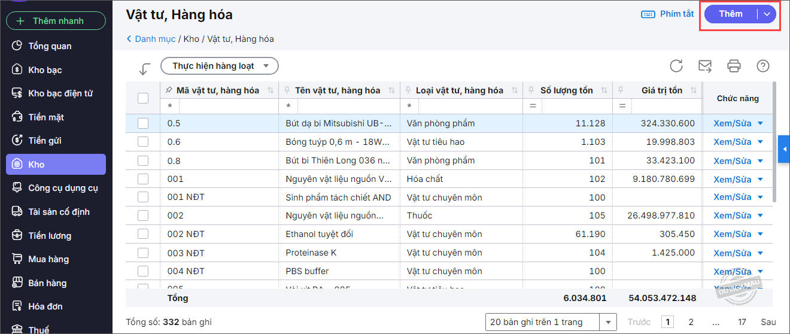Check the row checkbox for item 0.5

click(x=143, y=123)
